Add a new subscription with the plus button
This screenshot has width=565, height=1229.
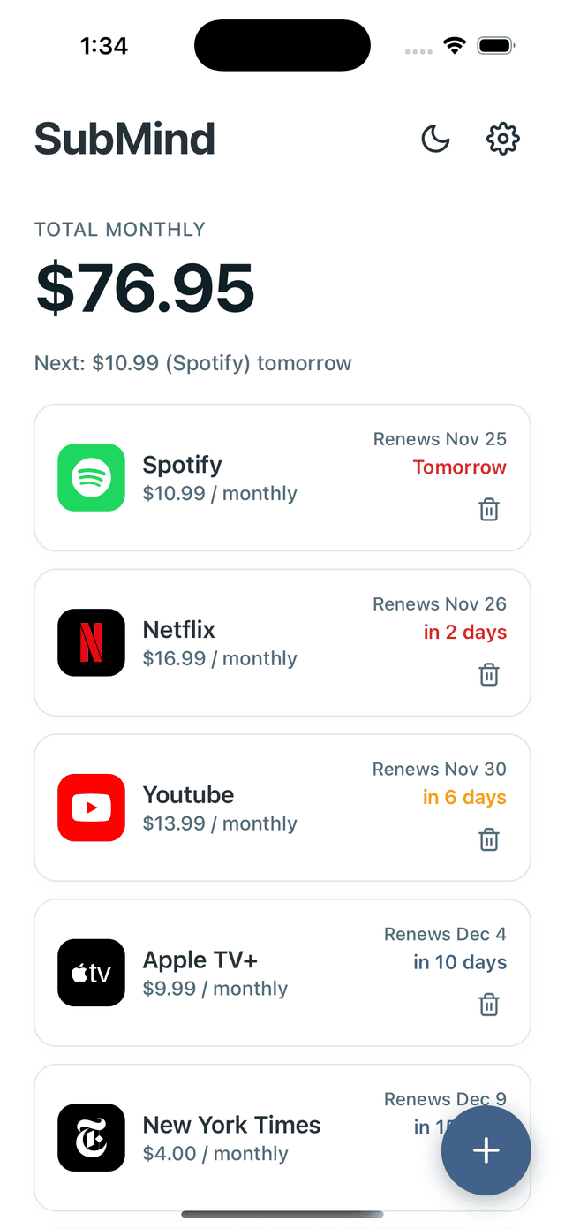(x=486, y=1150)
